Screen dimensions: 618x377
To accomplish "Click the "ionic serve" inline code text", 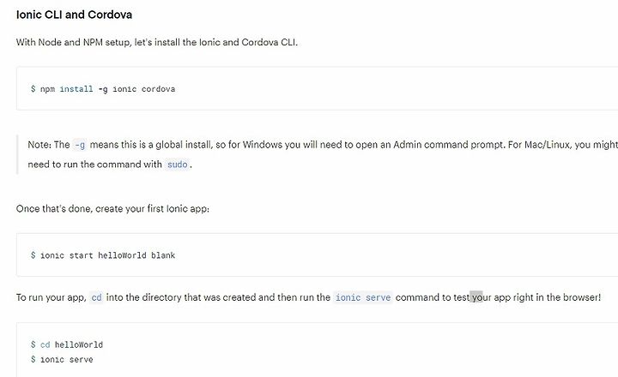I will click(363, 297).
